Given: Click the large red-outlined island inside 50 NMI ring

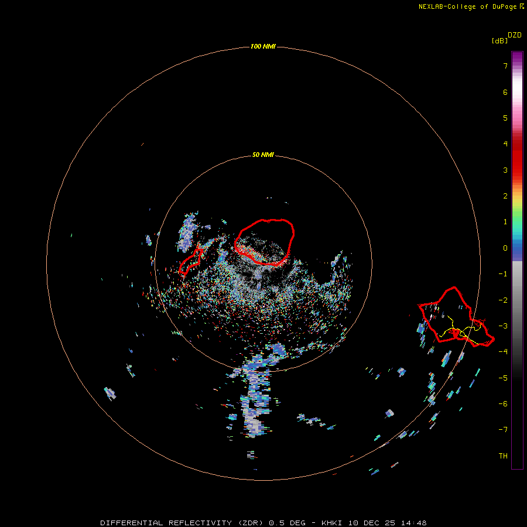Looking at the screenshot, I should [265, 242].
